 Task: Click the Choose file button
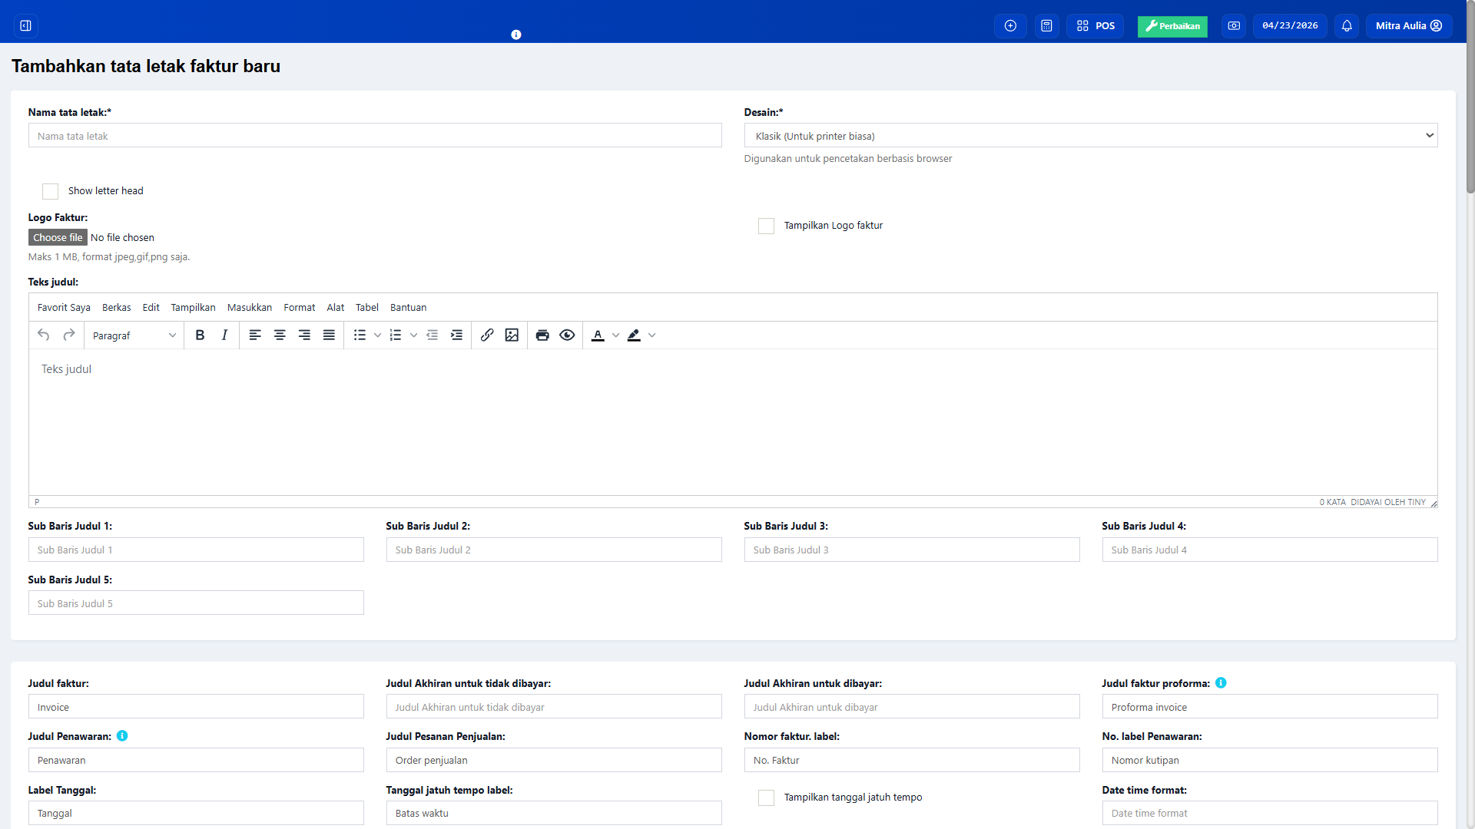pyautogui.click(x=58, y=238)
